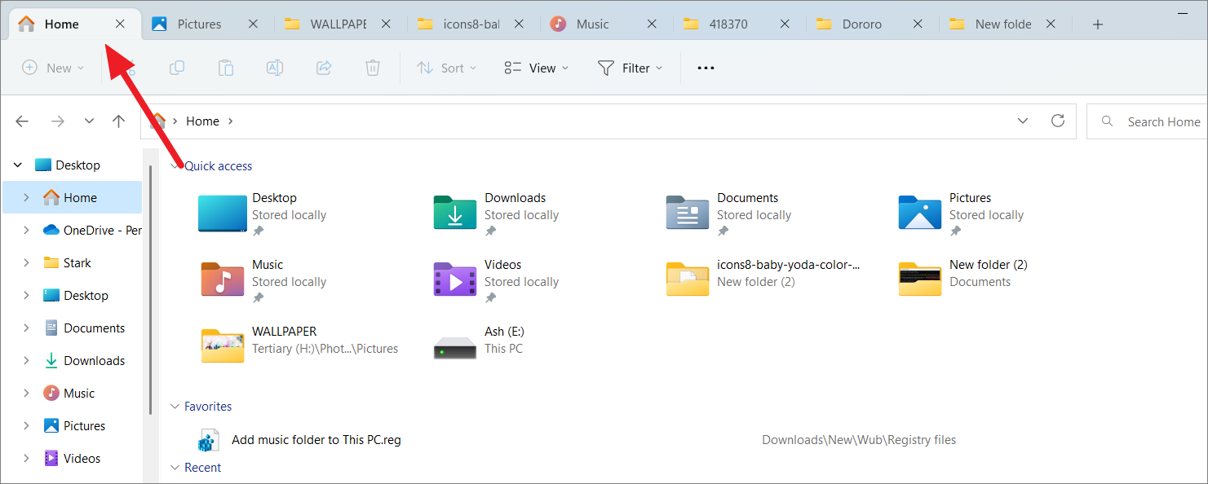Open the Filter dropdown menu
1208x484 pixels.
click(x=630, y=68)
